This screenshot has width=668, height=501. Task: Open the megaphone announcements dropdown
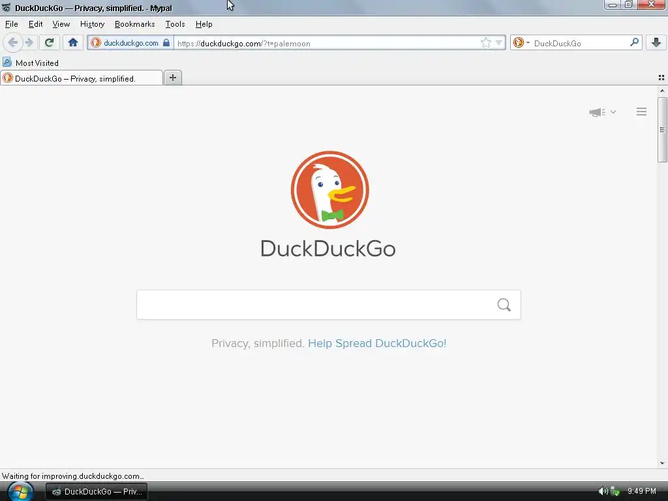click(x=602, y=112)
